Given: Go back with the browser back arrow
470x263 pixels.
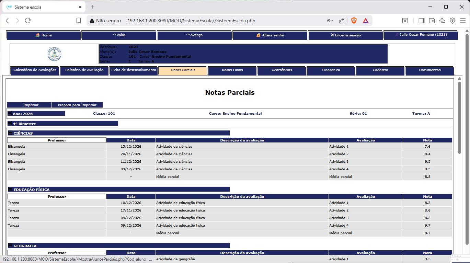Looking at the screenshot, I should click(7, 21).
